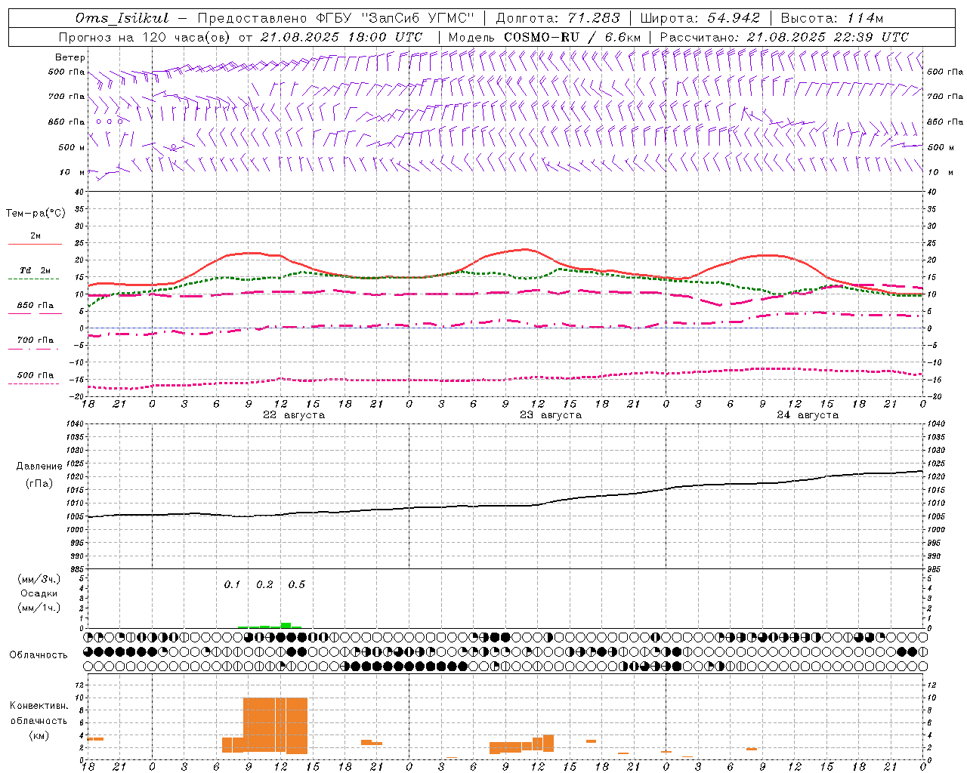Click the Ветер section label

coord(70,57)
